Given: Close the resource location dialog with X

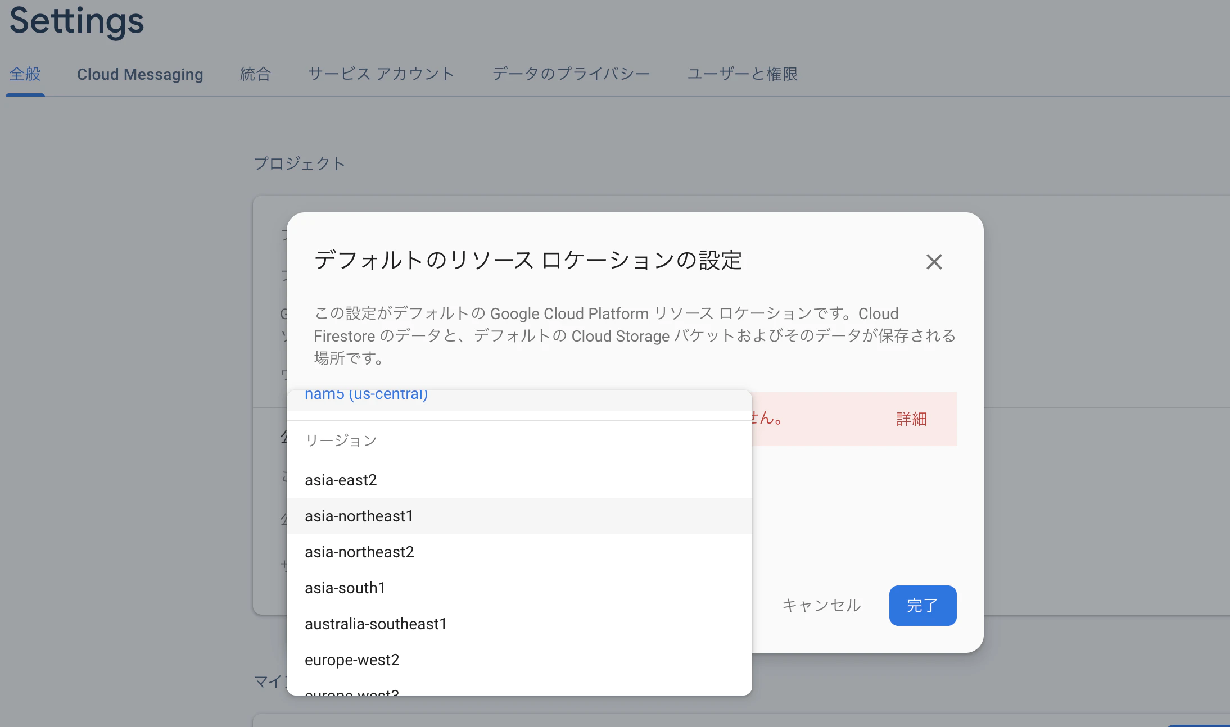Looking at the screenshot, I should coord(934,262).
